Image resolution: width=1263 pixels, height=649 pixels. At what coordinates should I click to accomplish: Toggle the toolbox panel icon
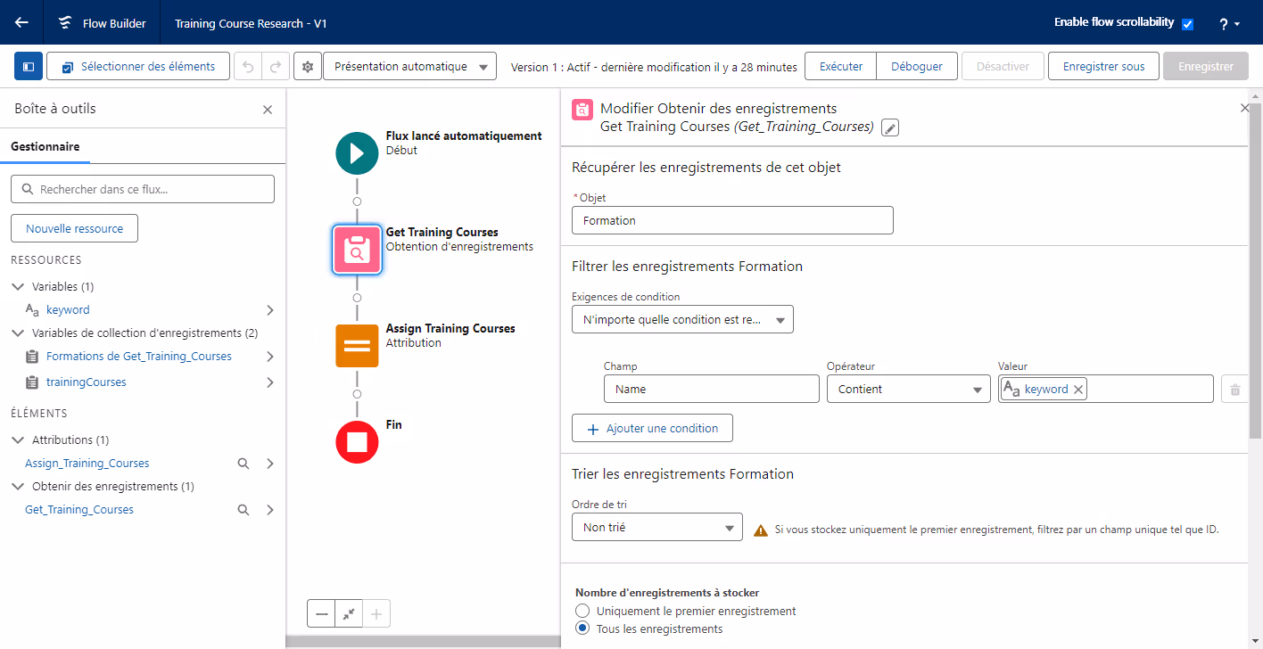click(x=29, y=66)
